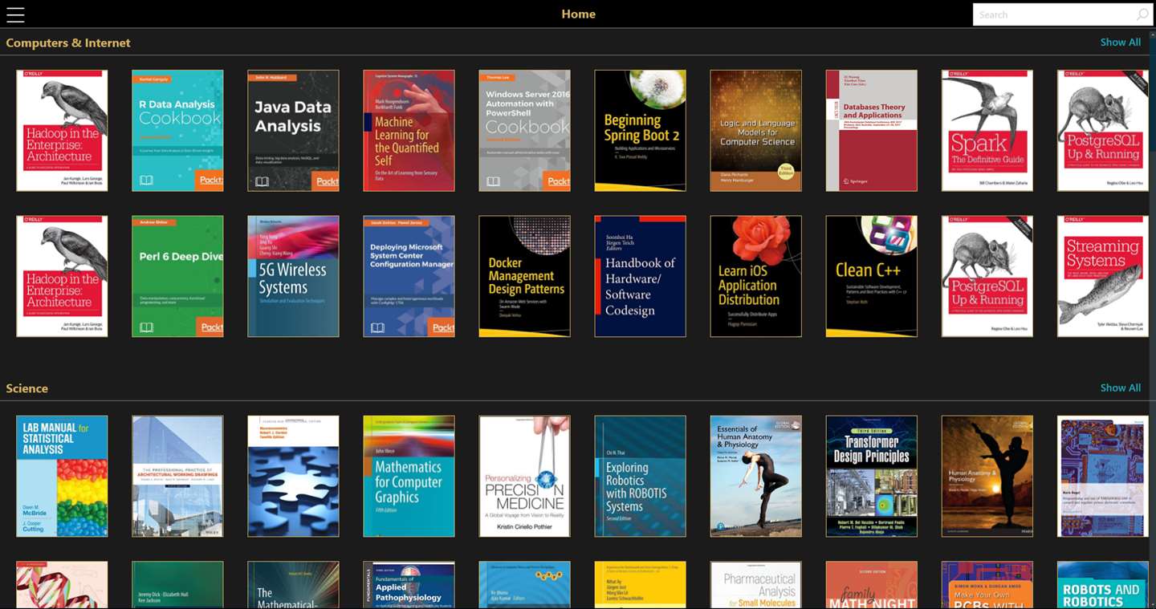Open Architectural Working Drawings book
1156x609 pixels.
177,476
